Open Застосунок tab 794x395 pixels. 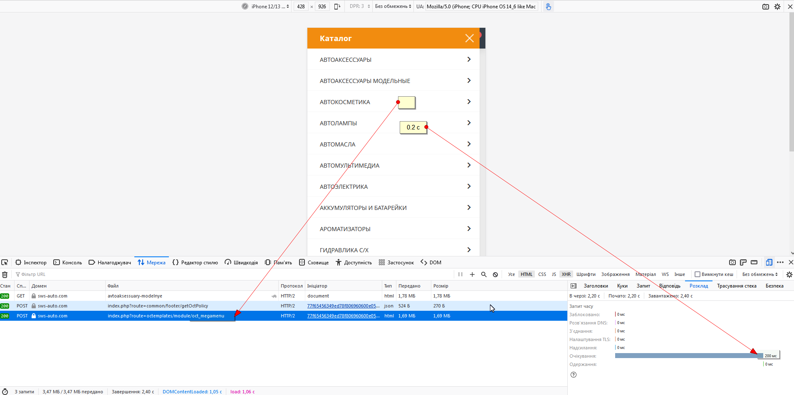tap(396, 262)
